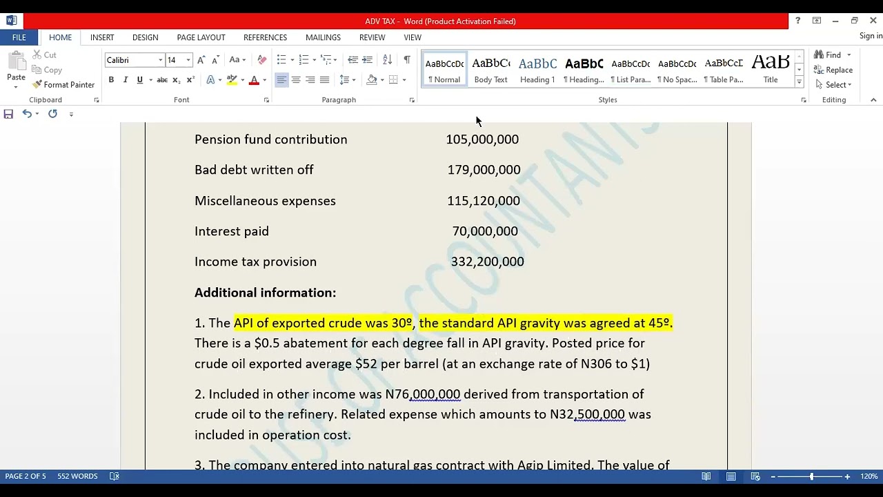Open the font name dropdown
This screenshot has height=497, width=883.
click(x=161, y=60)
